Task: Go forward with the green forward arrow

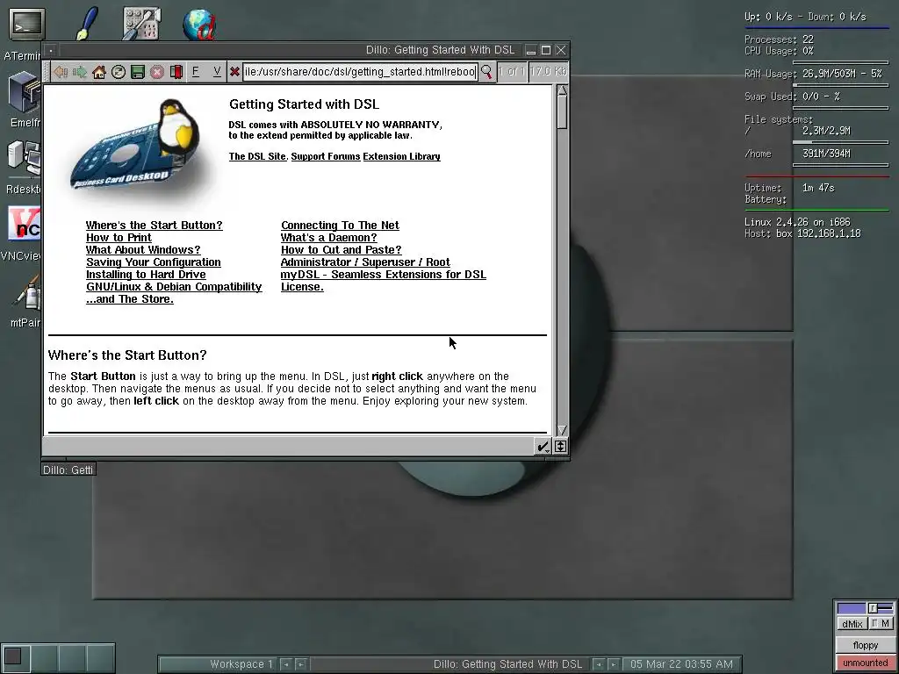Action: [x=80, y=72]
